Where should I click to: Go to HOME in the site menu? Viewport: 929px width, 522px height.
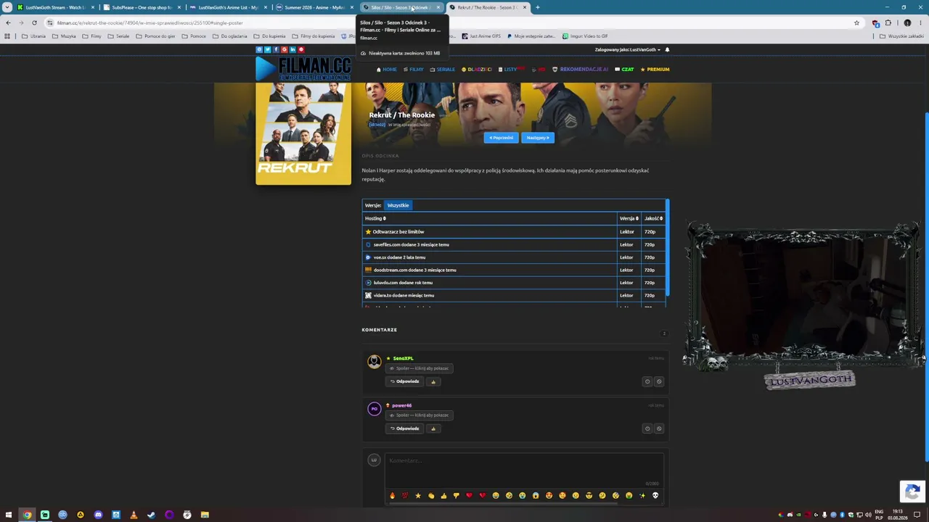[x=387, y=70]
